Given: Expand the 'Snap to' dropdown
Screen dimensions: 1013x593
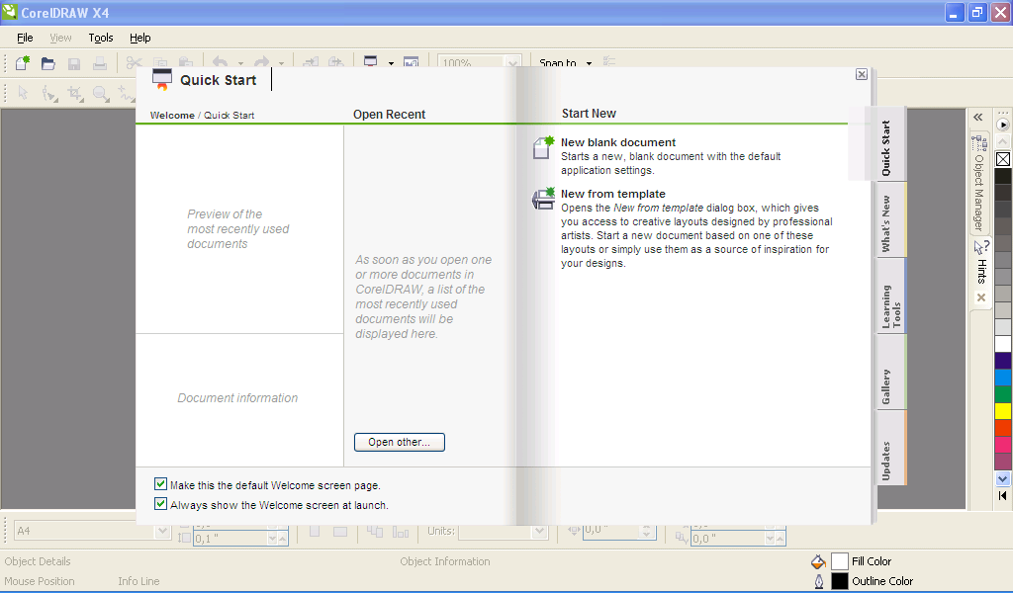Looking at the screenshot, I should point(588,62).
